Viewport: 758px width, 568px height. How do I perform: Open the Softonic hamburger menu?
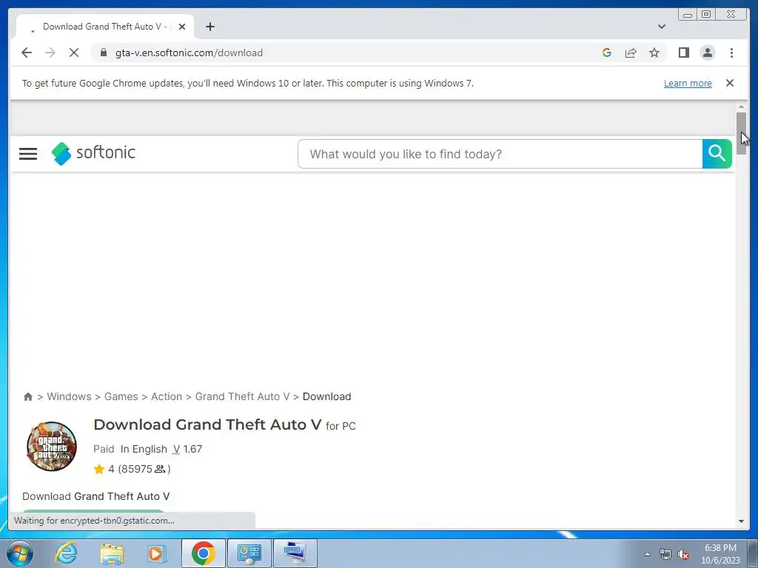click(x=28, y=154)
